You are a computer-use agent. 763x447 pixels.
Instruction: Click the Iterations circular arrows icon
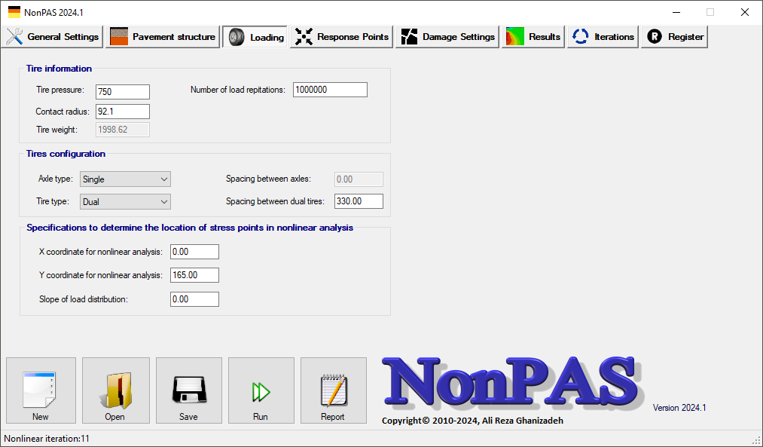pyautogui.click(x=580, y=37)
